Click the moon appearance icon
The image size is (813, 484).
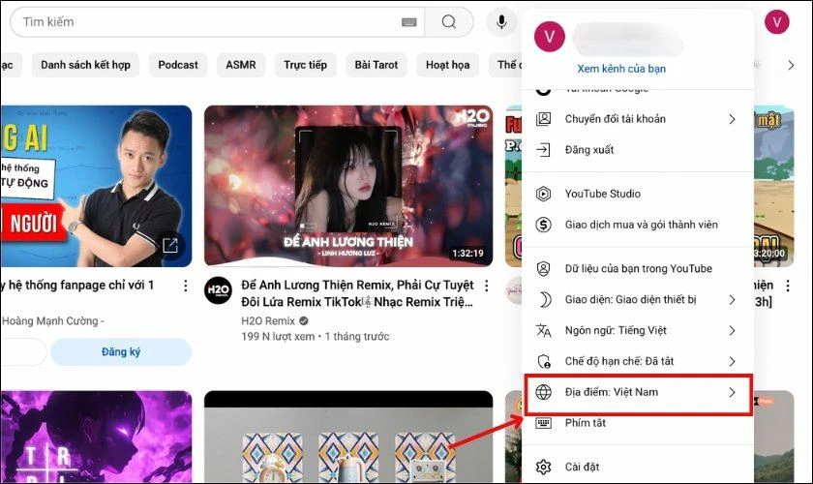[x=543, y=299]
